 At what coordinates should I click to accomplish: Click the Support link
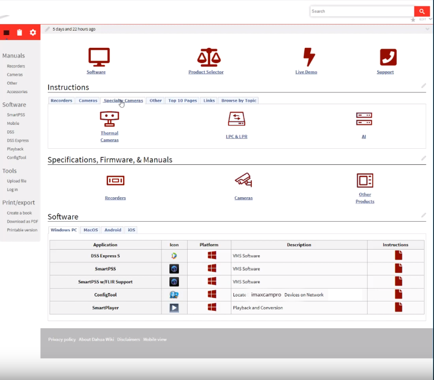(385, 72)
